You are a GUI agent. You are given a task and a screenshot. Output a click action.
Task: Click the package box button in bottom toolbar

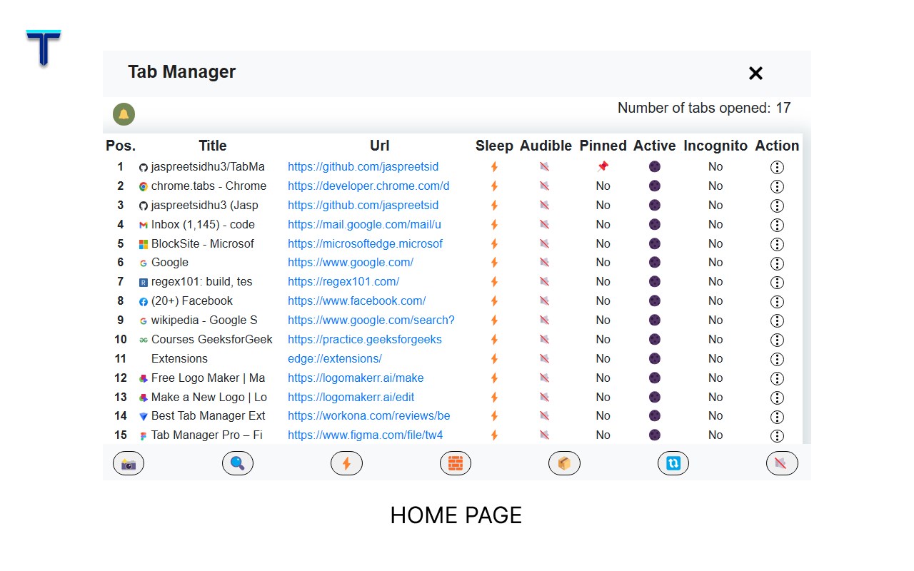pyautogui.click(x=564, y=464)
